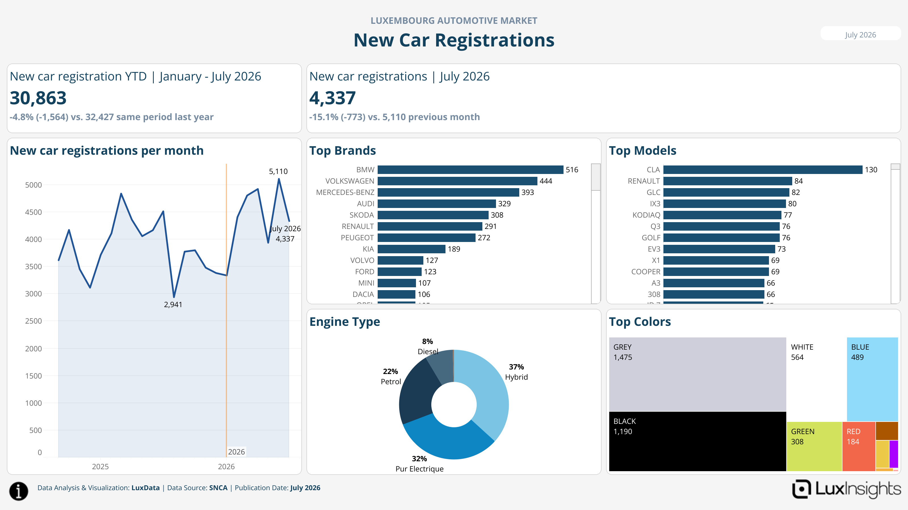The width and height of the screenshot is (908, 510).
Task: Click the X1 bar showing 69
Action: click(716, 260)
